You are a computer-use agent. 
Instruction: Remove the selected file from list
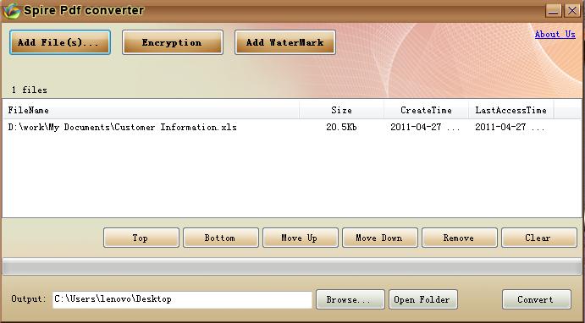pos(460,238)
